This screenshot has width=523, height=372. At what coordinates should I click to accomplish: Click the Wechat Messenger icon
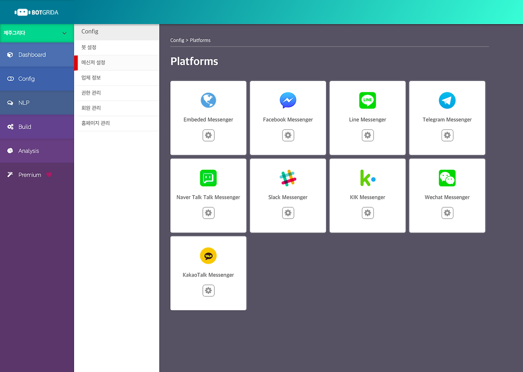coord(447,178)
